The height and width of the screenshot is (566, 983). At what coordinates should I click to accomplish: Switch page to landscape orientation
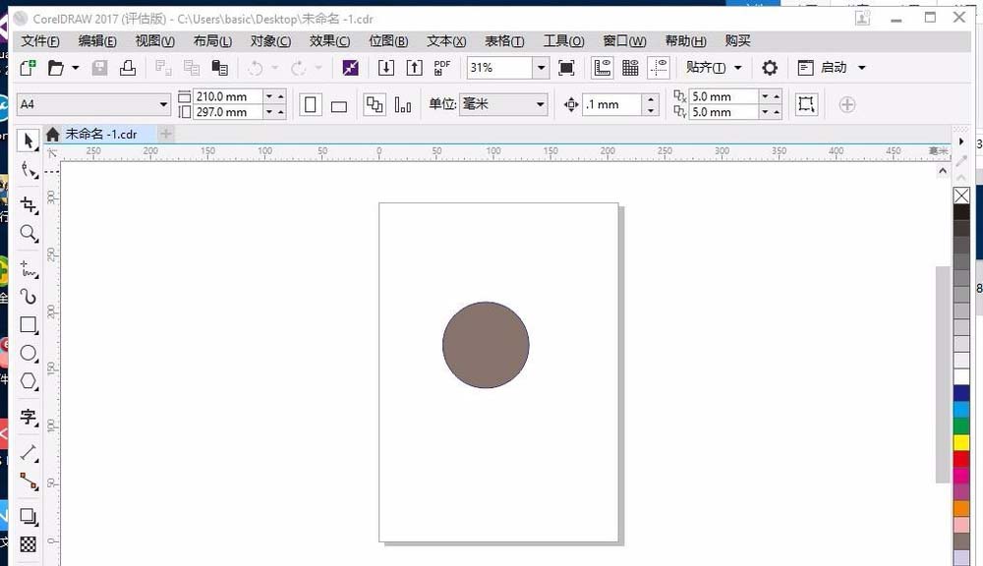(x=339, y=105)
